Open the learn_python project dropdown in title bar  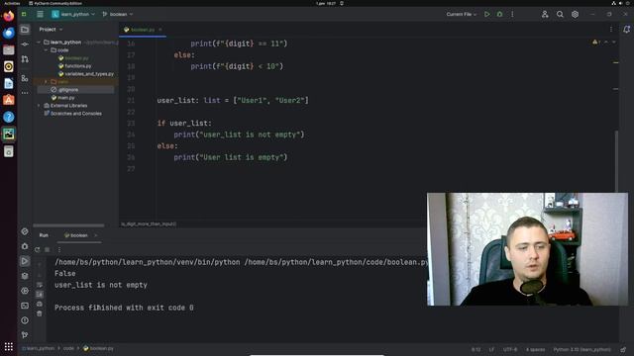click(73, 14)
